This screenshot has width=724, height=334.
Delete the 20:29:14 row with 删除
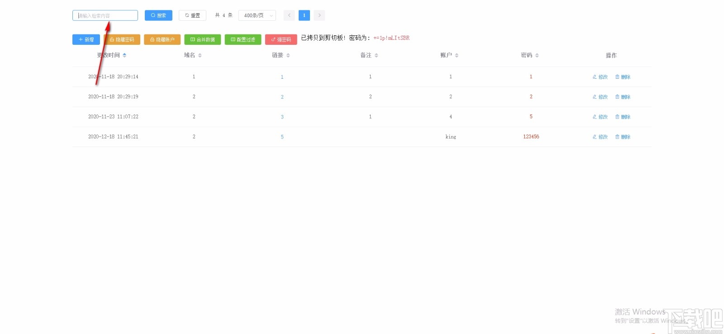coord(623,77)
